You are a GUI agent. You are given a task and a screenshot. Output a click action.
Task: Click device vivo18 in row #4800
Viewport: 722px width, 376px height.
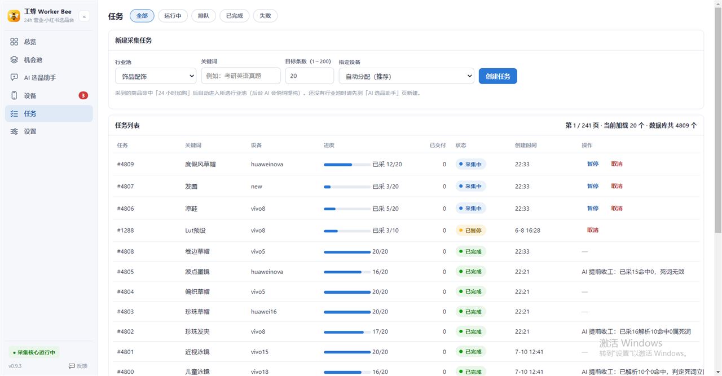(x=259, y=371)
